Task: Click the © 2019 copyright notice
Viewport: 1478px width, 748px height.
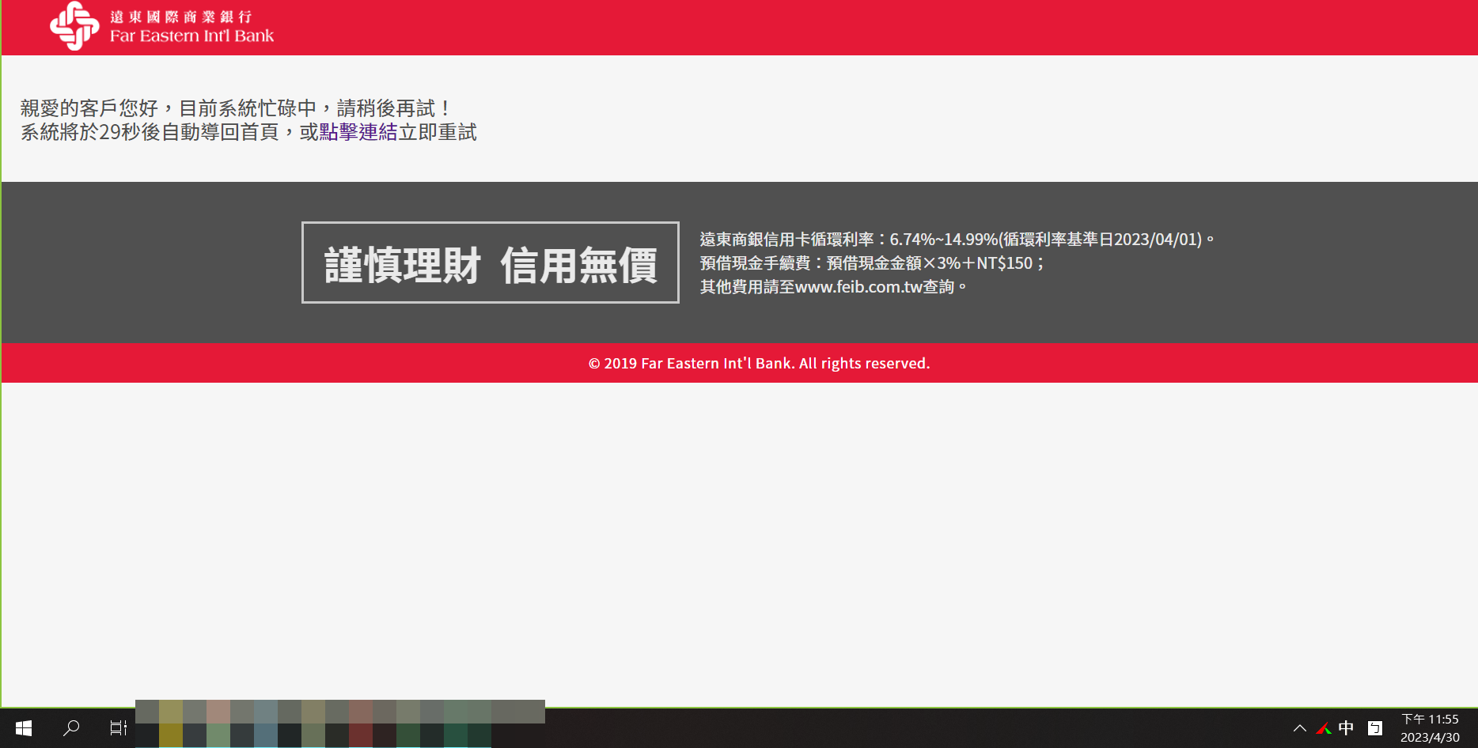Action: (759, 364)
